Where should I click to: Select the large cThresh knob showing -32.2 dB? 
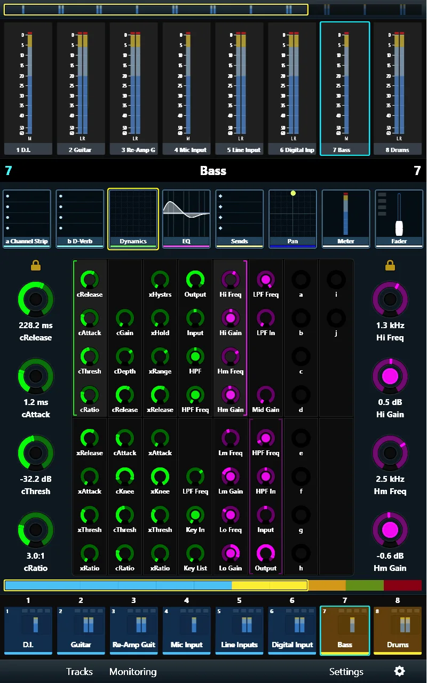click(x=36, y=453)
